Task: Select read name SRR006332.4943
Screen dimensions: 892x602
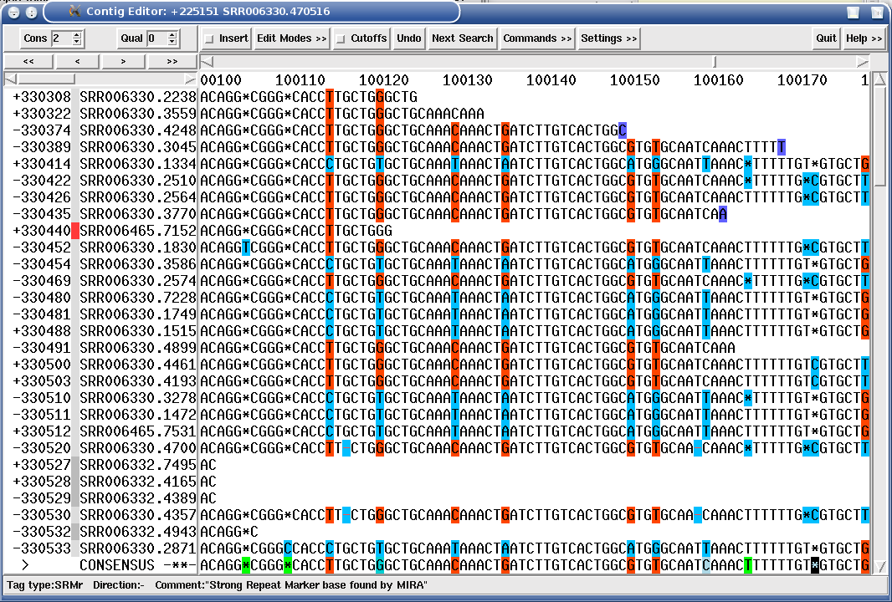Action: 138,532
